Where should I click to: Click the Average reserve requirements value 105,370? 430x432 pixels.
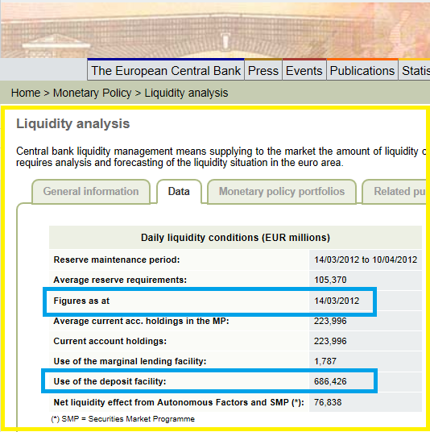330,280
